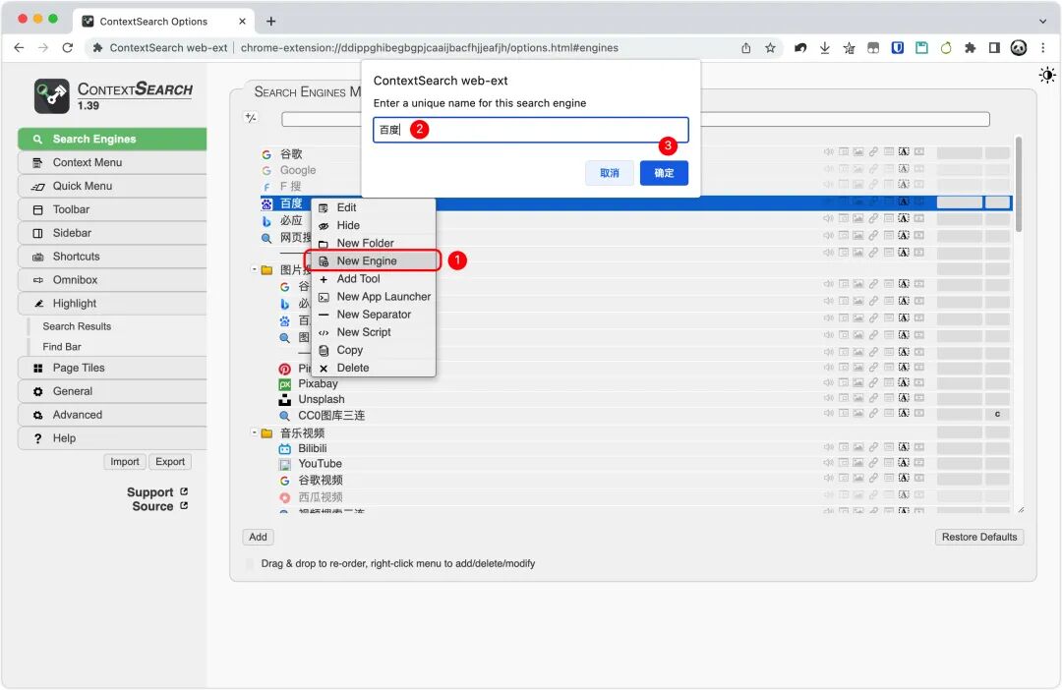Click the Pinterest icon in the engine list
This screenshot has width=1062, height=690.
pyautogui.click(x=285, y=369)
